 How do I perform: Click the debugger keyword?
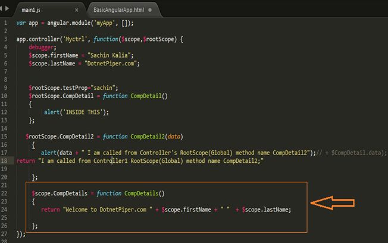pos(41,47)
